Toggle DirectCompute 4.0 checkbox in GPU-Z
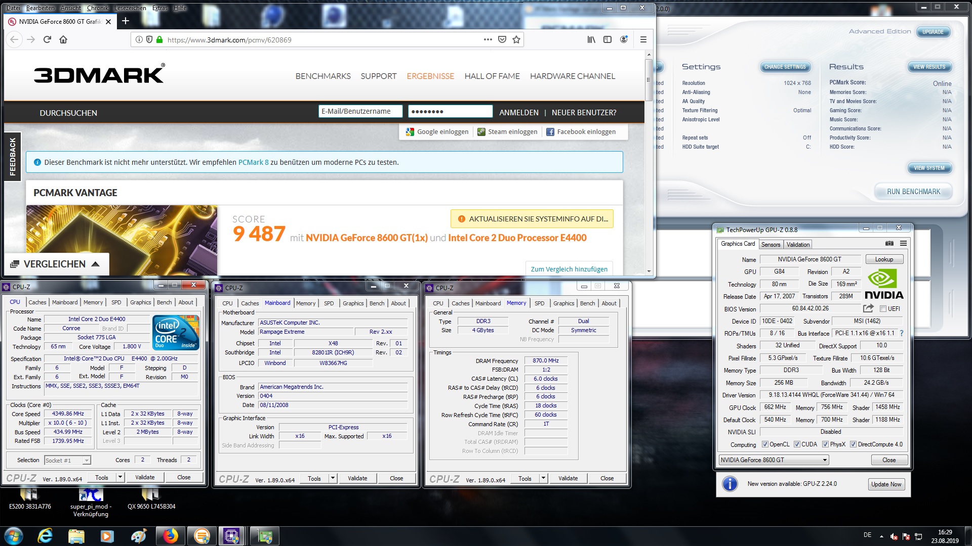972x546 pixels. [853, 444]
